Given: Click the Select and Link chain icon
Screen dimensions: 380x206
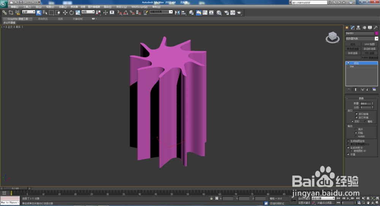Looking at the screenshot, I should pos(5,13).
